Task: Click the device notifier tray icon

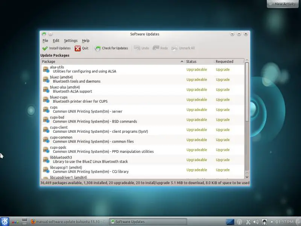Action: pos(265,222)
